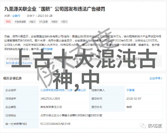Viewport: 167px width, 133px height.
Task: Select the #违法违规 tag
Action: click(x=20, y=22)
